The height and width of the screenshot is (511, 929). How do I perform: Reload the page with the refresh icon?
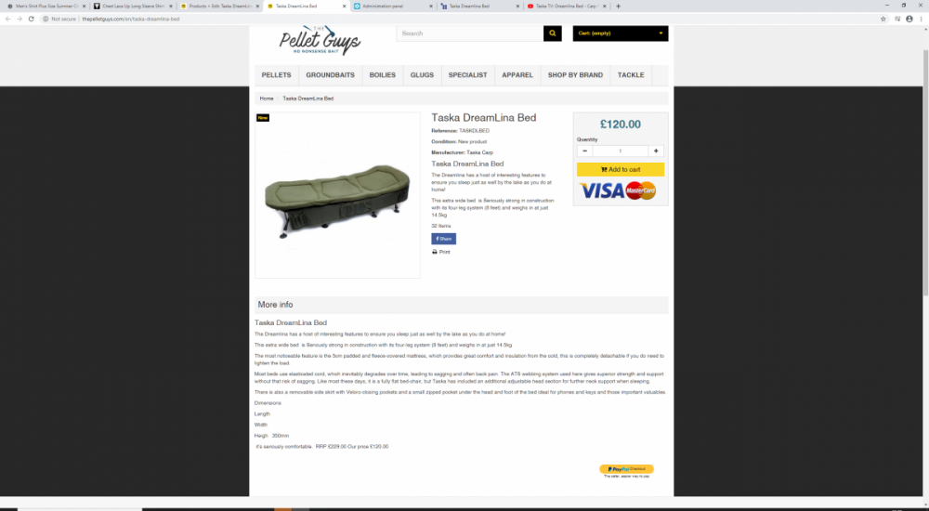[x=32, y=19]
